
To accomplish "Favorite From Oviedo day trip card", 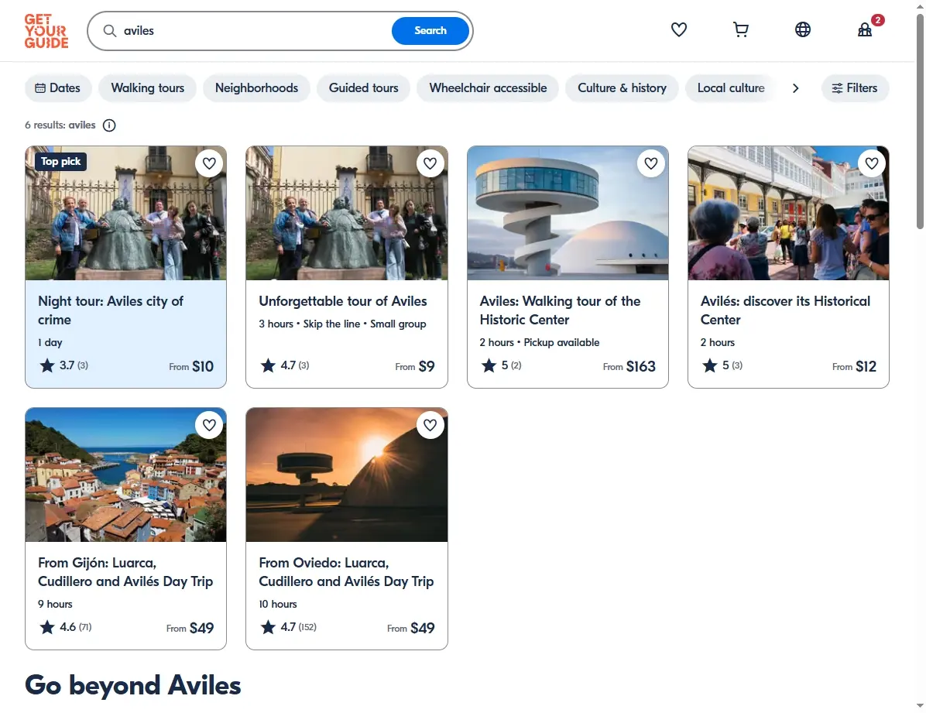I will [x=430, y=425].
